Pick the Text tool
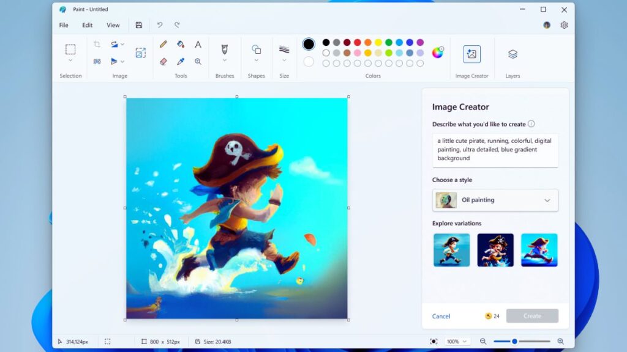The height and width of the screenshot is (352, 627). click(197, 44)
